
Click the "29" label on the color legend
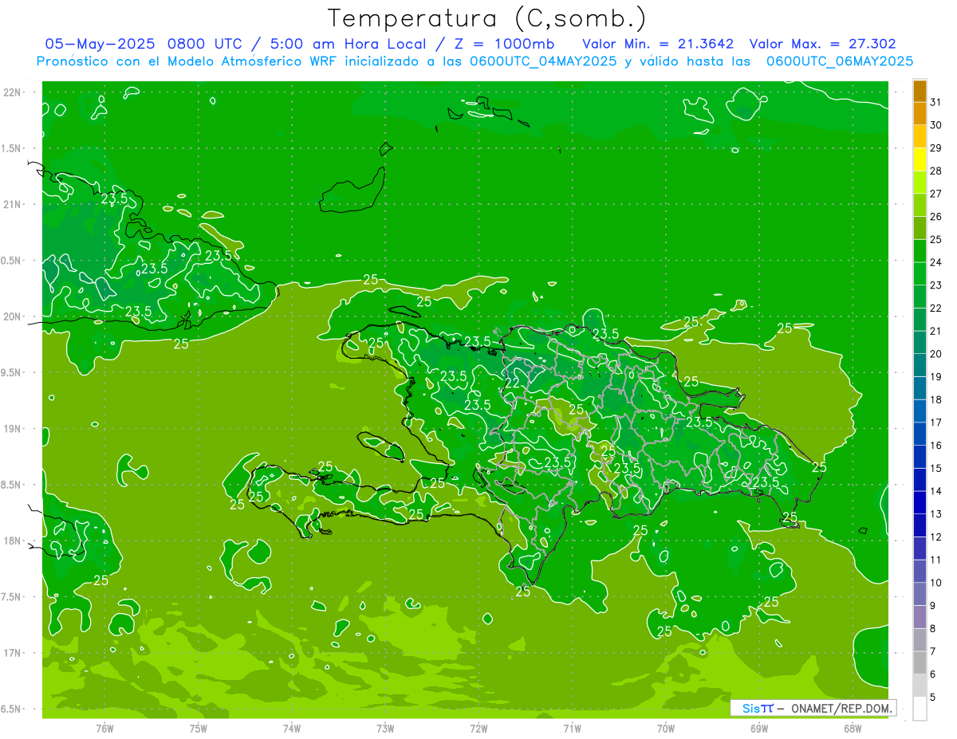936,147
